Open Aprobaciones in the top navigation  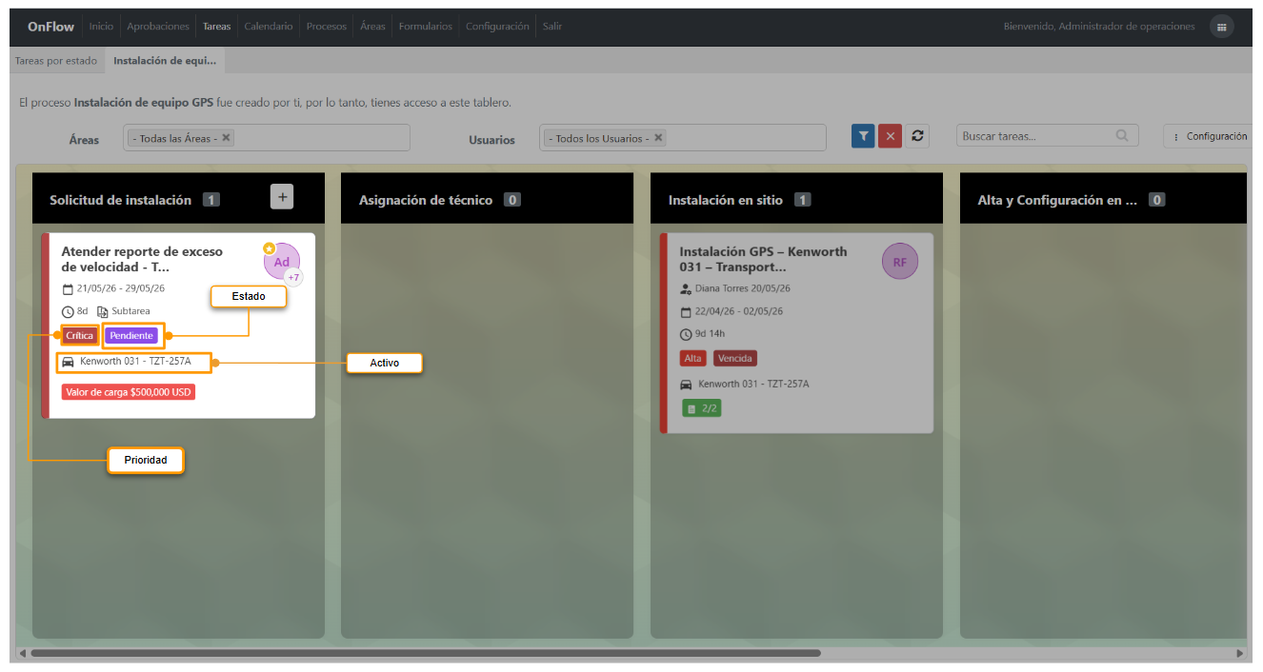[x=158, y=27]
